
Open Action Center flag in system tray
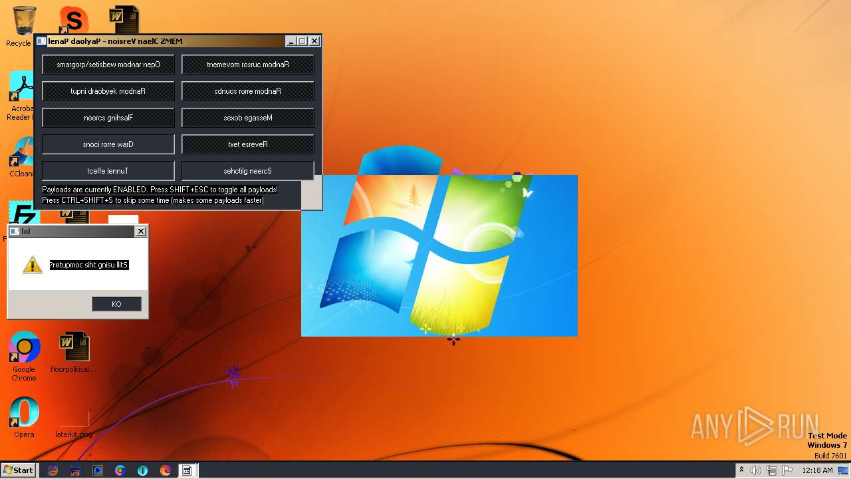(x=788, y=470)
